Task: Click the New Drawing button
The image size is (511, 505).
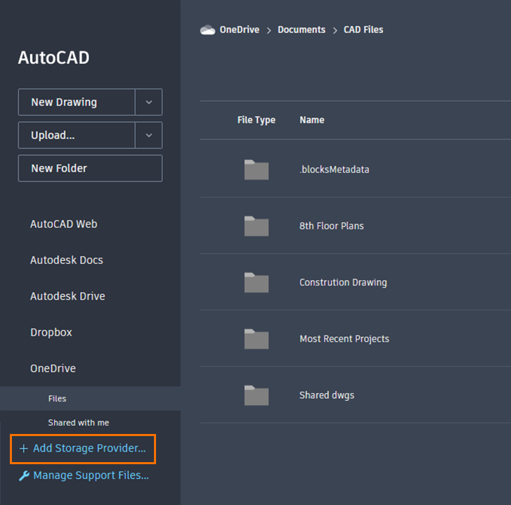Action: 77,102
